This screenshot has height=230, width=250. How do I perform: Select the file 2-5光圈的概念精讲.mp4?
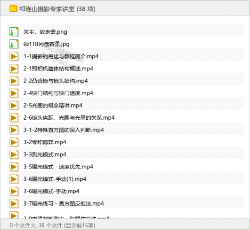(x=53, y=106)
